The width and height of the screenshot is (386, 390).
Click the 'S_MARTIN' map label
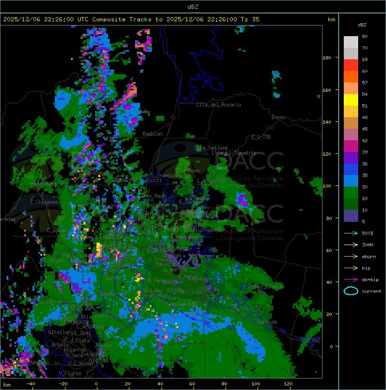coord(175,270)
